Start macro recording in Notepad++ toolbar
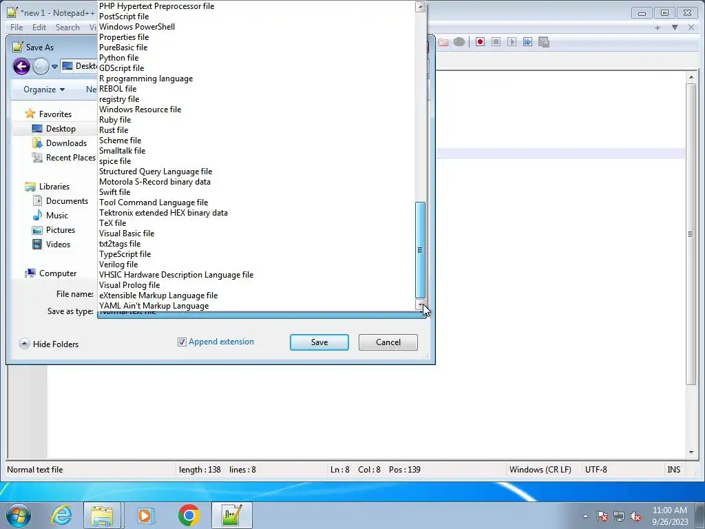 pos(480,42)
